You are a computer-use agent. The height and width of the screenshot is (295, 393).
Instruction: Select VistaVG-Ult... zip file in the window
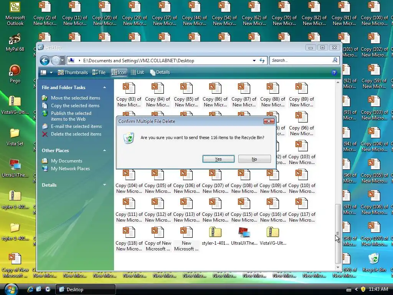tap(273, 236)
